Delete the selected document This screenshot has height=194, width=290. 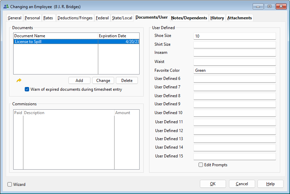(127, 81)
